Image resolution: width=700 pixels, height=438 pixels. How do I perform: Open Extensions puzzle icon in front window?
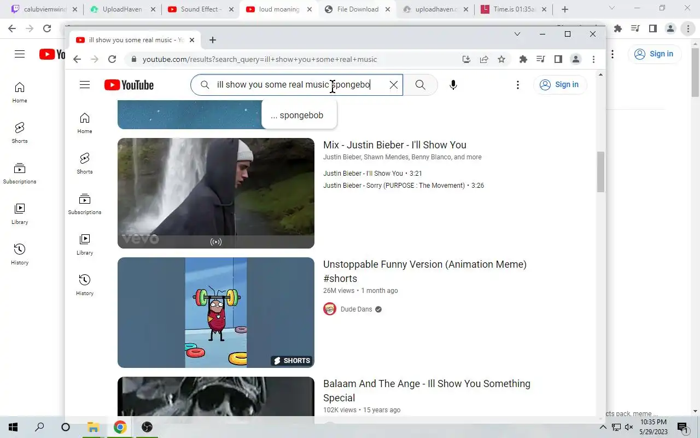[523, 59]
